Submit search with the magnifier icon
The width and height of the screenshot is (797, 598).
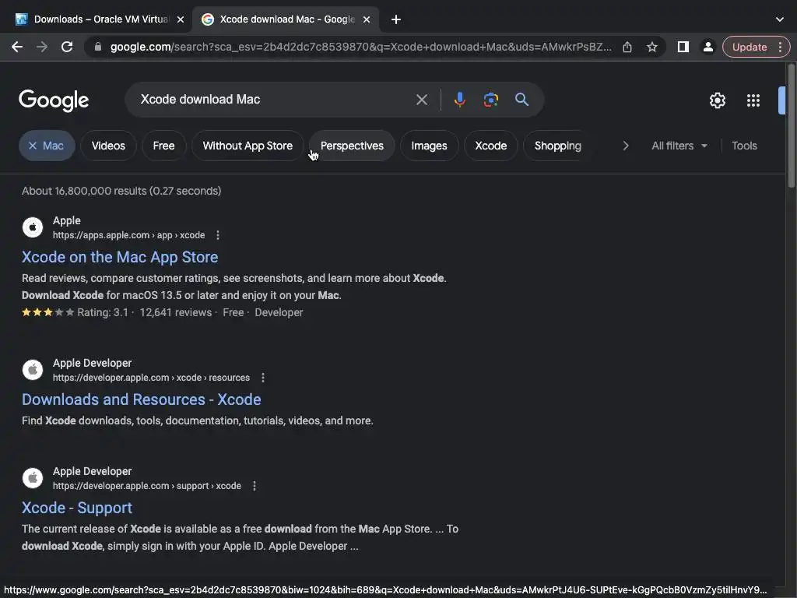click(x=522, y=100)
